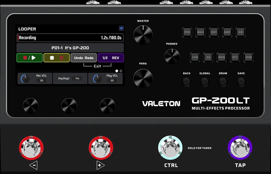Step on the purple TAP footswitch
The image size is (271, 174).
coord(240,148)
